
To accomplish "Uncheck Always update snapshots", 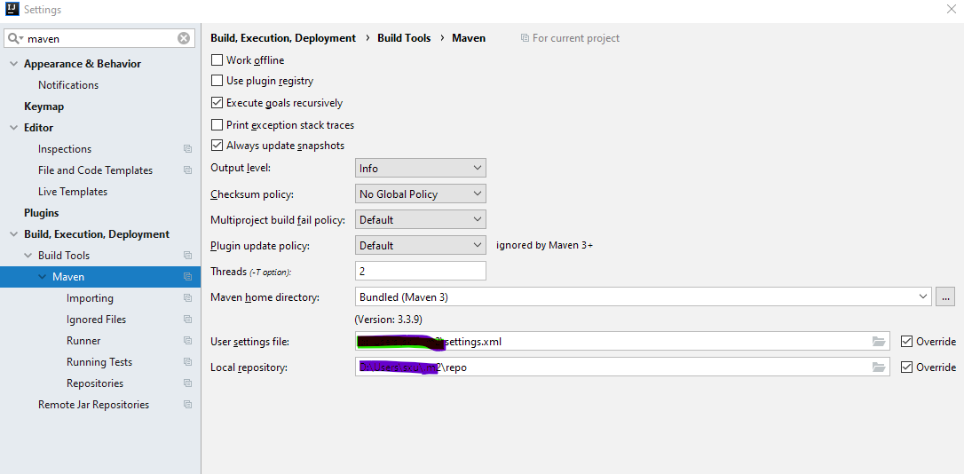I will click(217, 146).
